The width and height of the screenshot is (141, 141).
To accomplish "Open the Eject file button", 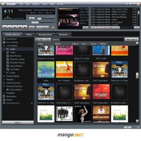I will tap(32, 27).
